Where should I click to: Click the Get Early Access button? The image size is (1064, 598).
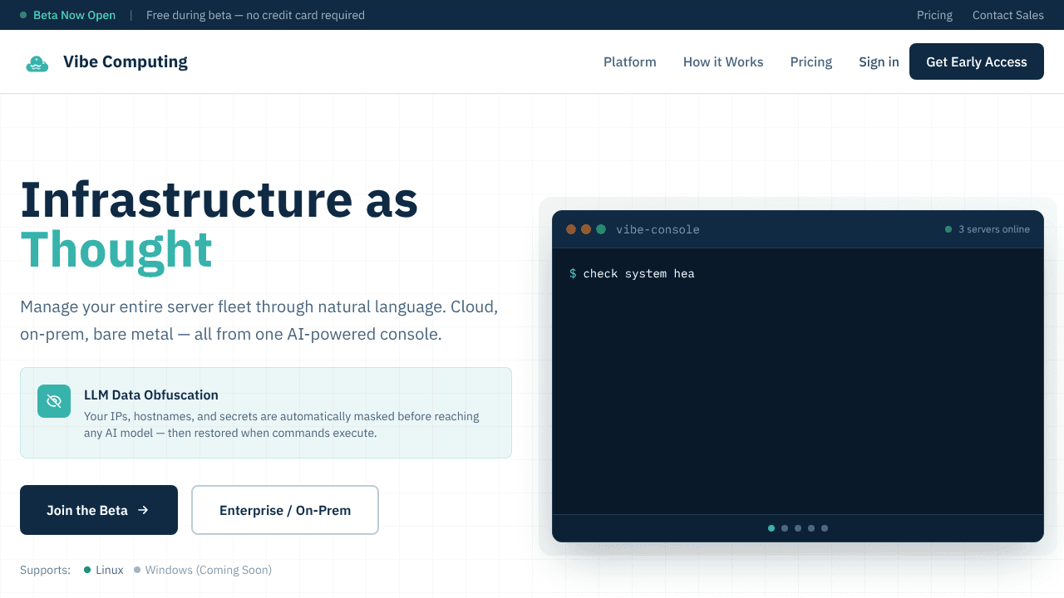977,61
